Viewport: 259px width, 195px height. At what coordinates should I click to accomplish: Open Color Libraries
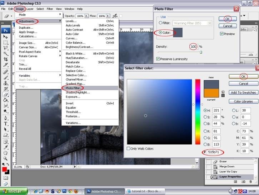point(243,101)
